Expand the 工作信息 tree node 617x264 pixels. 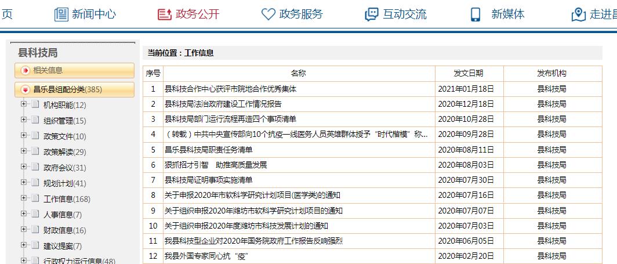24,199
